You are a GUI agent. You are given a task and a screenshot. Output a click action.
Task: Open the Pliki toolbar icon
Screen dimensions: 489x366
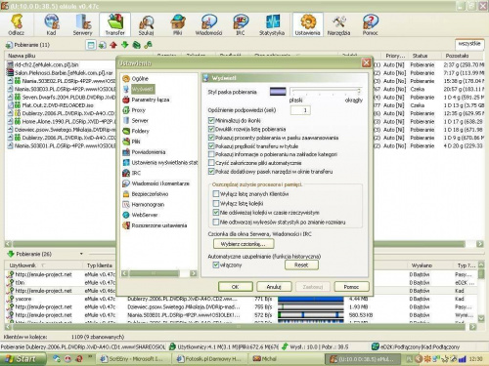[178, 24]
